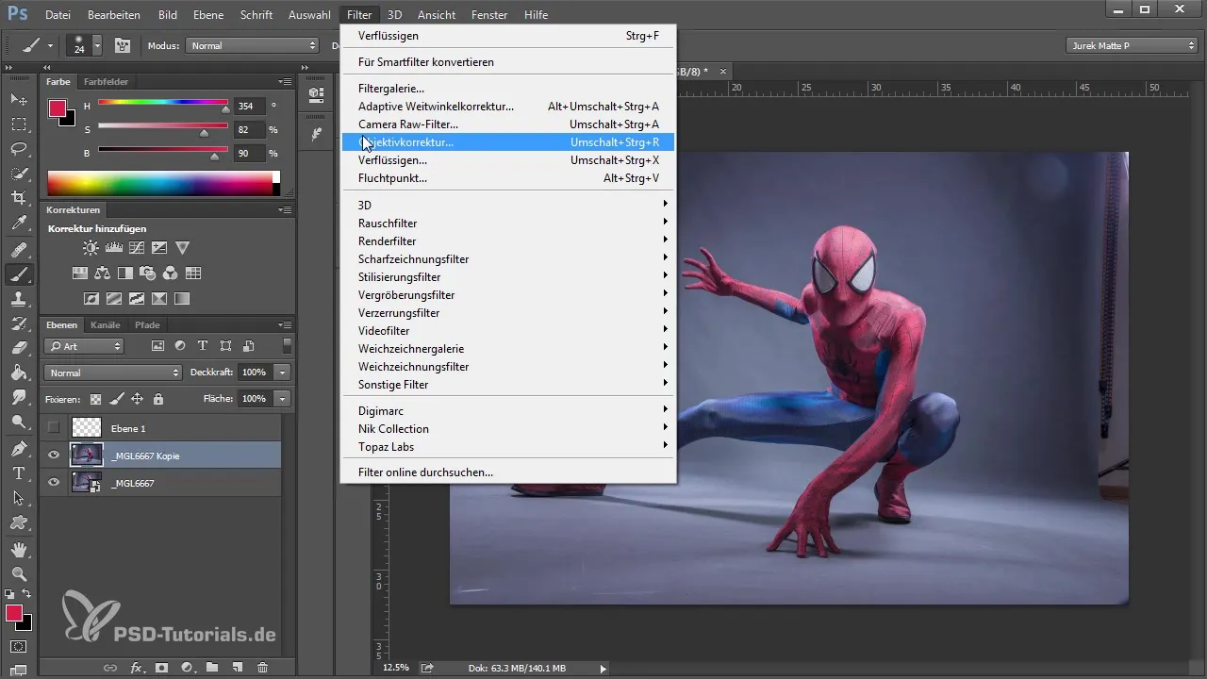Toggle visibility of Ebene 1 layer
1207x679 pixels.
tap(54, 428)
